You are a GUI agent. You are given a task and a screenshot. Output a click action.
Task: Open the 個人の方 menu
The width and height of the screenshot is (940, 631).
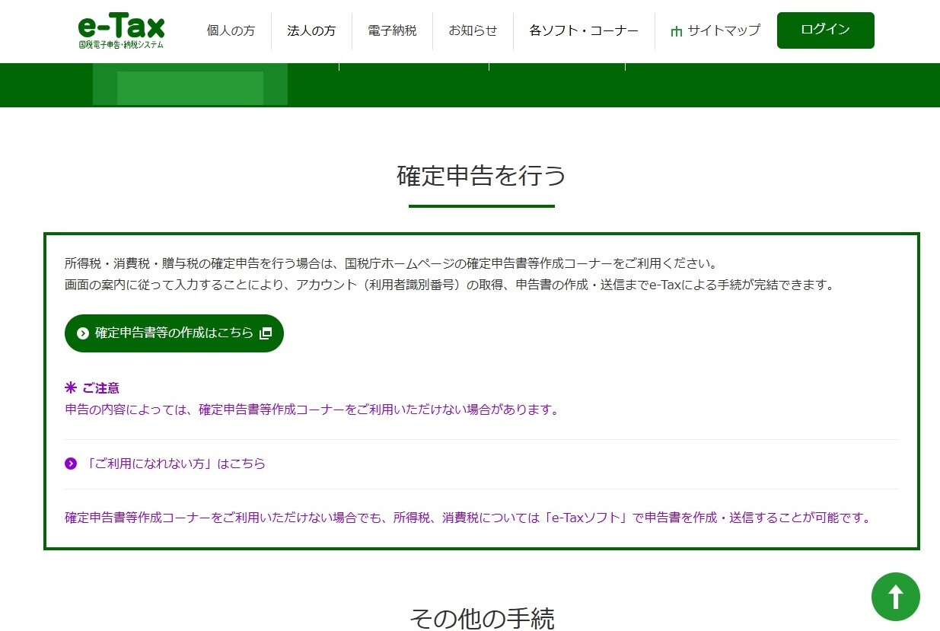point(231,30)
